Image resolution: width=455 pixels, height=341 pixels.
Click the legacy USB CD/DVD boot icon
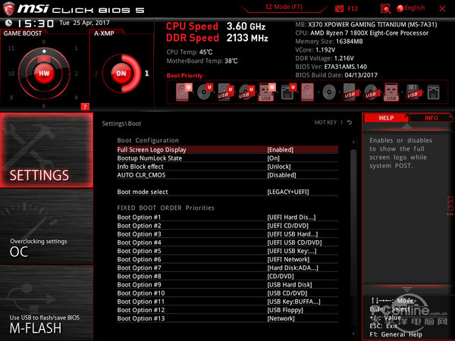(371, 92)
